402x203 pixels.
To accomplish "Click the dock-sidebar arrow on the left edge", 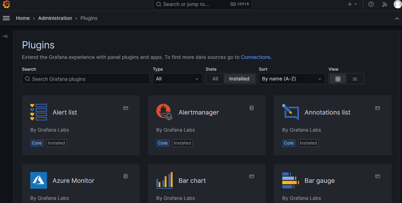I will point(5,36).
